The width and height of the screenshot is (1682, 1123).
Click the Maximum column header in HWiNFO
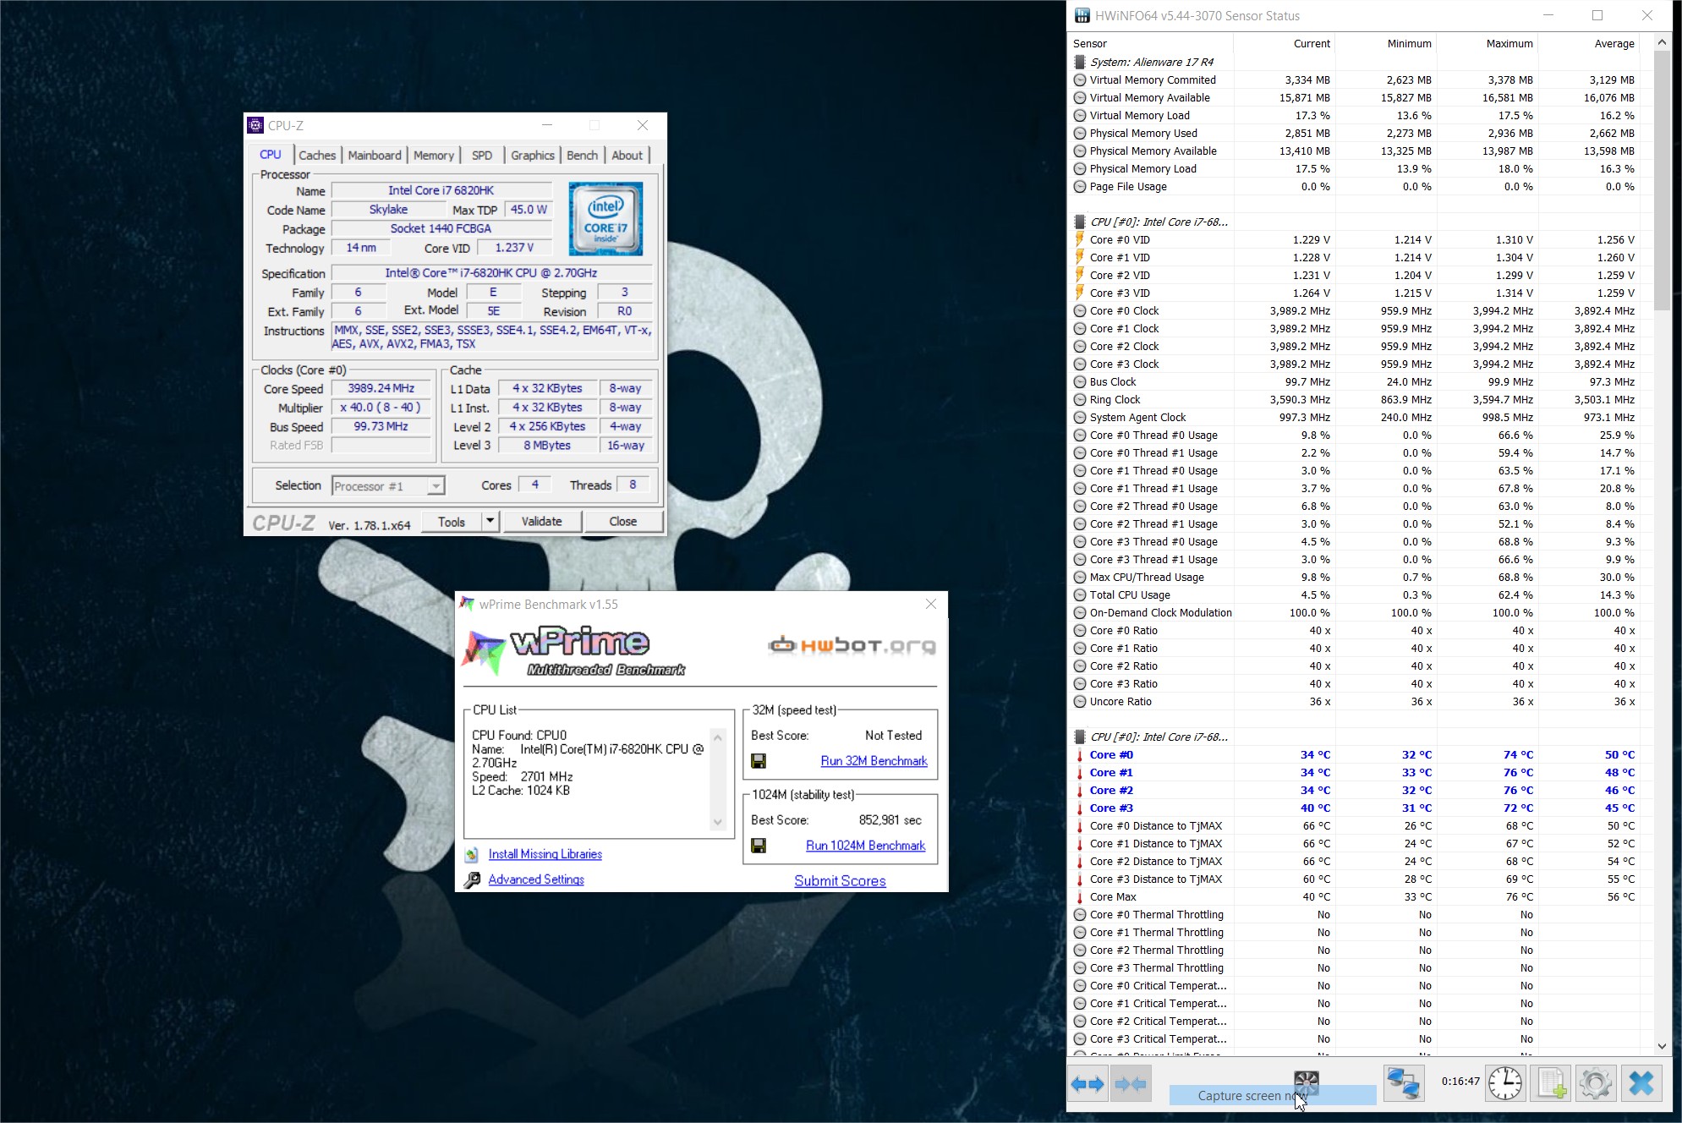tap(1487, 44)
